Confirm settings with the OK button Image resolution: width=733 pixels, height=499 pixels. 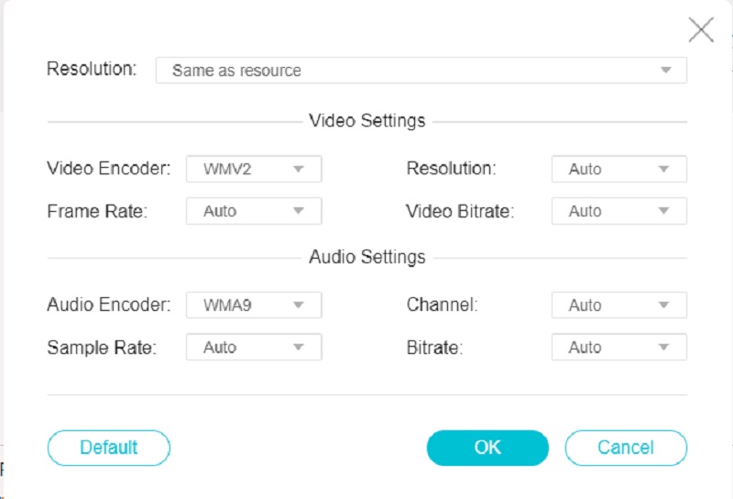point(487,448)
